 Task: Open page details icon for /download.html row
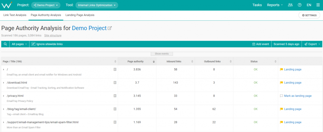115,83
